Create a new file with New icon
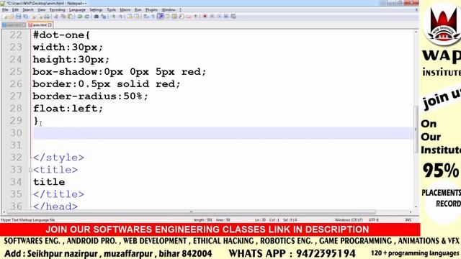Screen dimensions: 461x259 tap(5, 17)
